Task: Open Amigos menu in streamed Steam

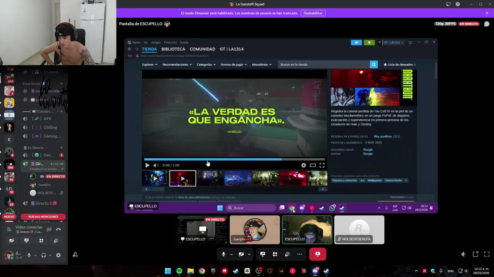Action: tap(156, 42)
